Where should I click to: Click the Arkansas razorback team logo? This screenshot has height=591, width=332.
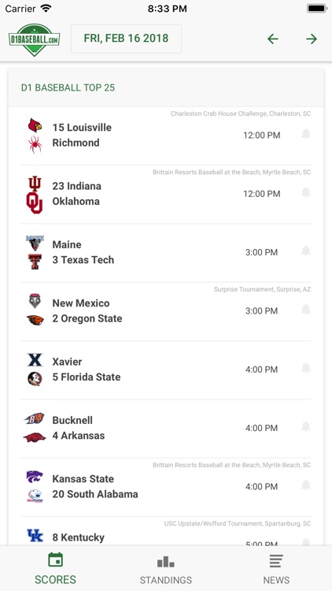[35, 437]
